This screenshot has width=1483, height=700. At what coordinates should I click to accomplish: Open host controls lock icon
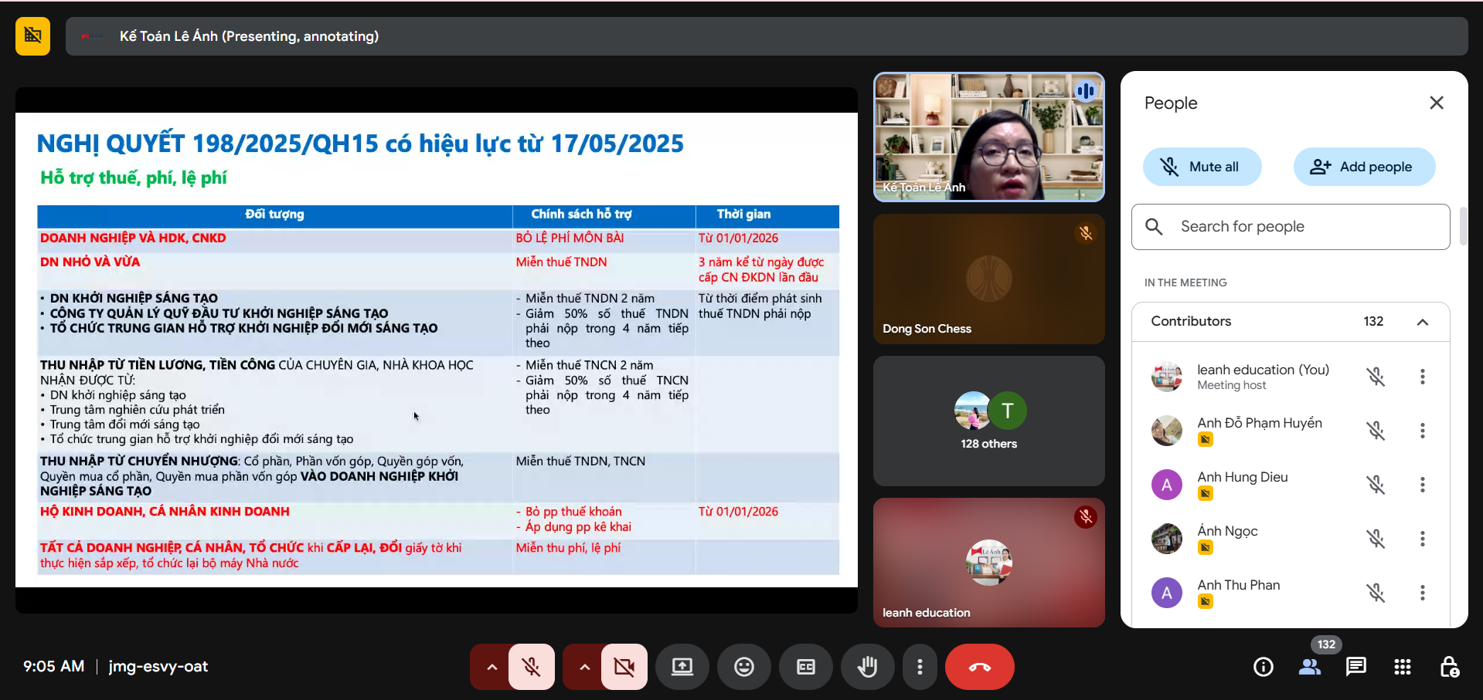pos(1449,667)
